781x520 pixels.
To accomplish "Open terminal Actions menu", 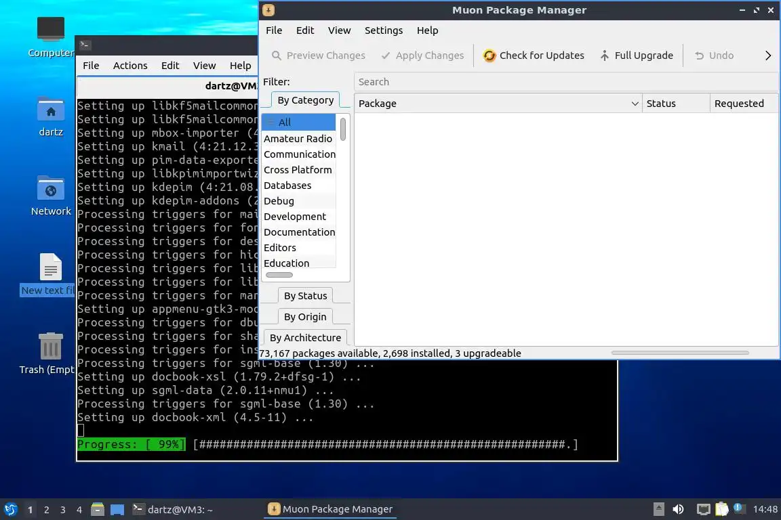I will (130, 66).
